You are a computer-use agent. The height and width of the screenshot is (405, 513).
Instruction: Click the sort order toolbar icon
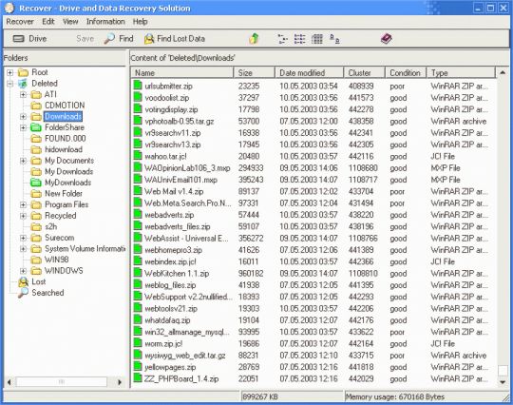334,39
